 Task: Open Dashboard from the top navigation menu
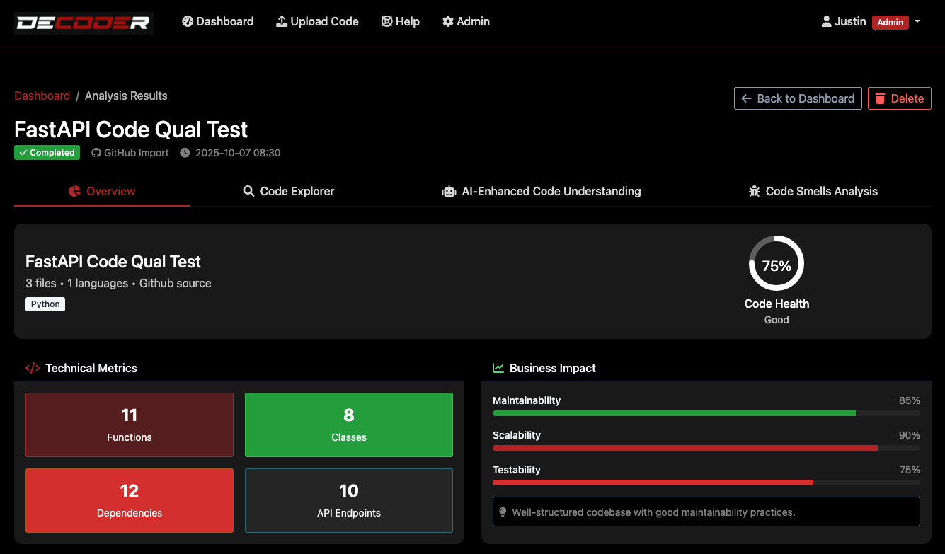(217, 21)
